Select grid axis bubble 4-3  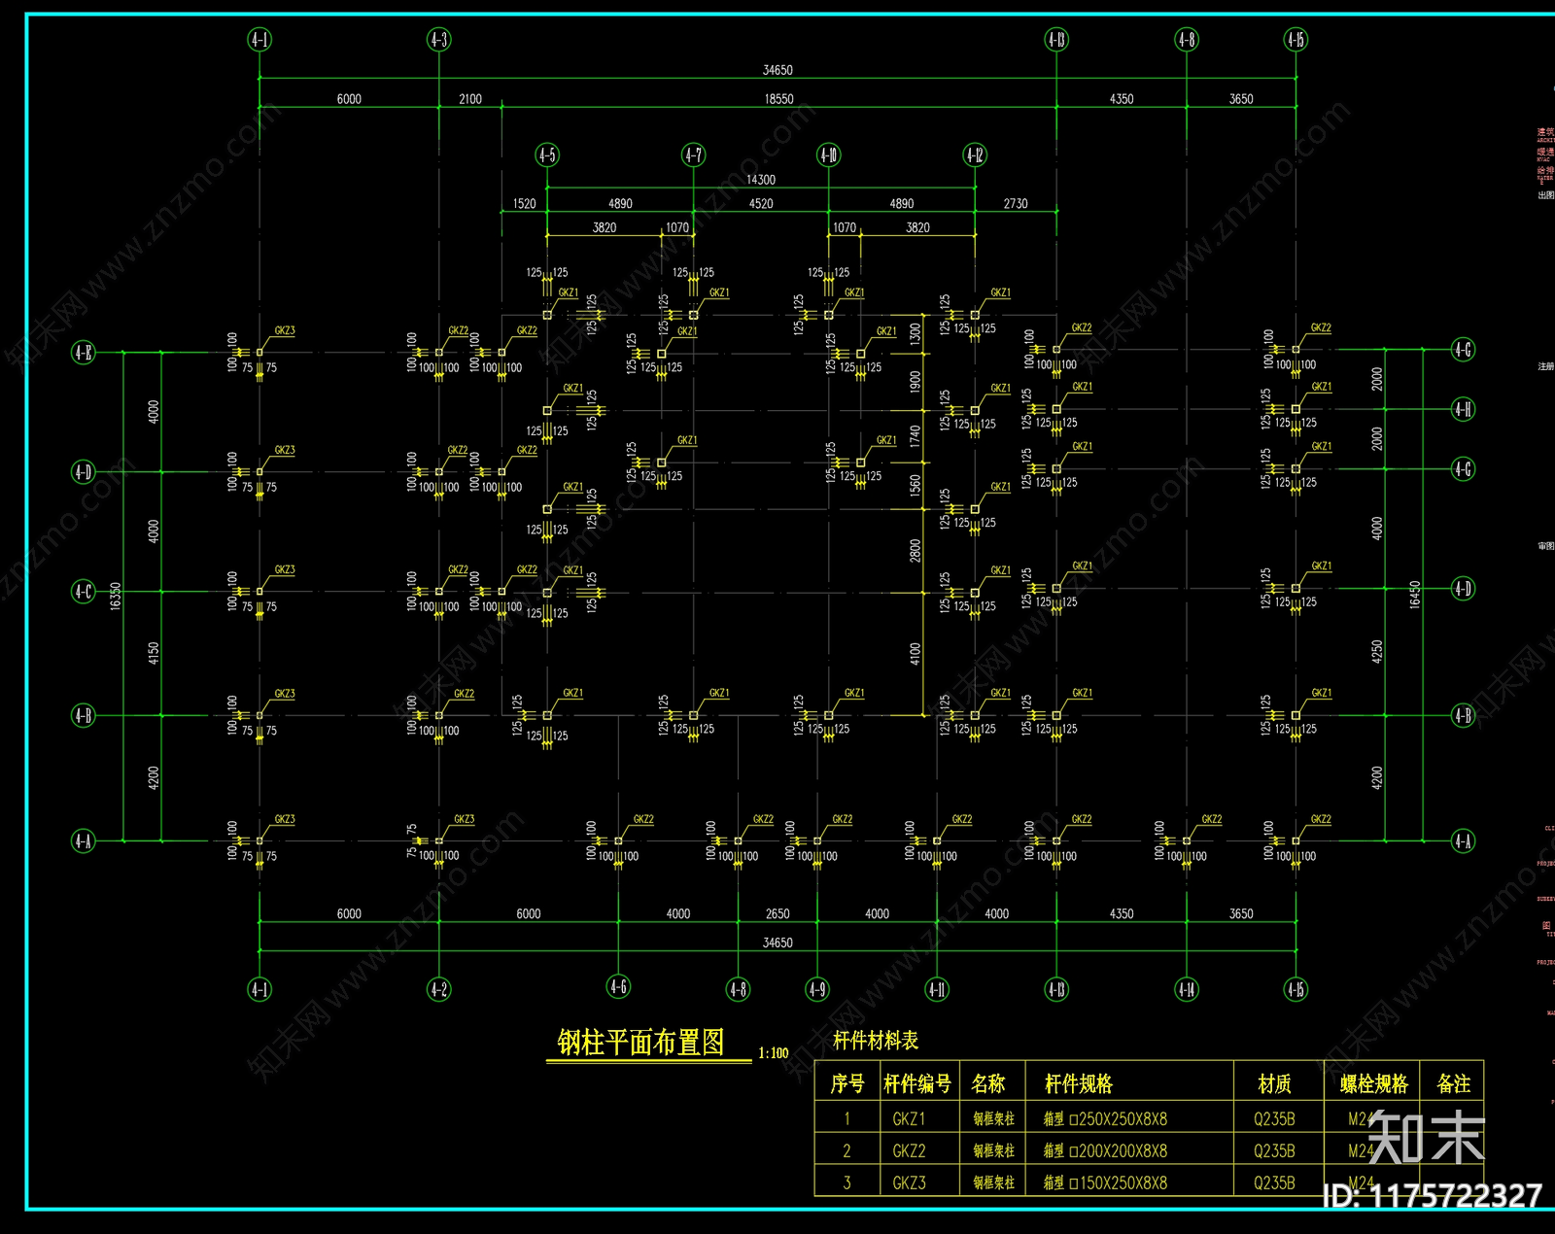pyautogui.click(x=439, y=40)
